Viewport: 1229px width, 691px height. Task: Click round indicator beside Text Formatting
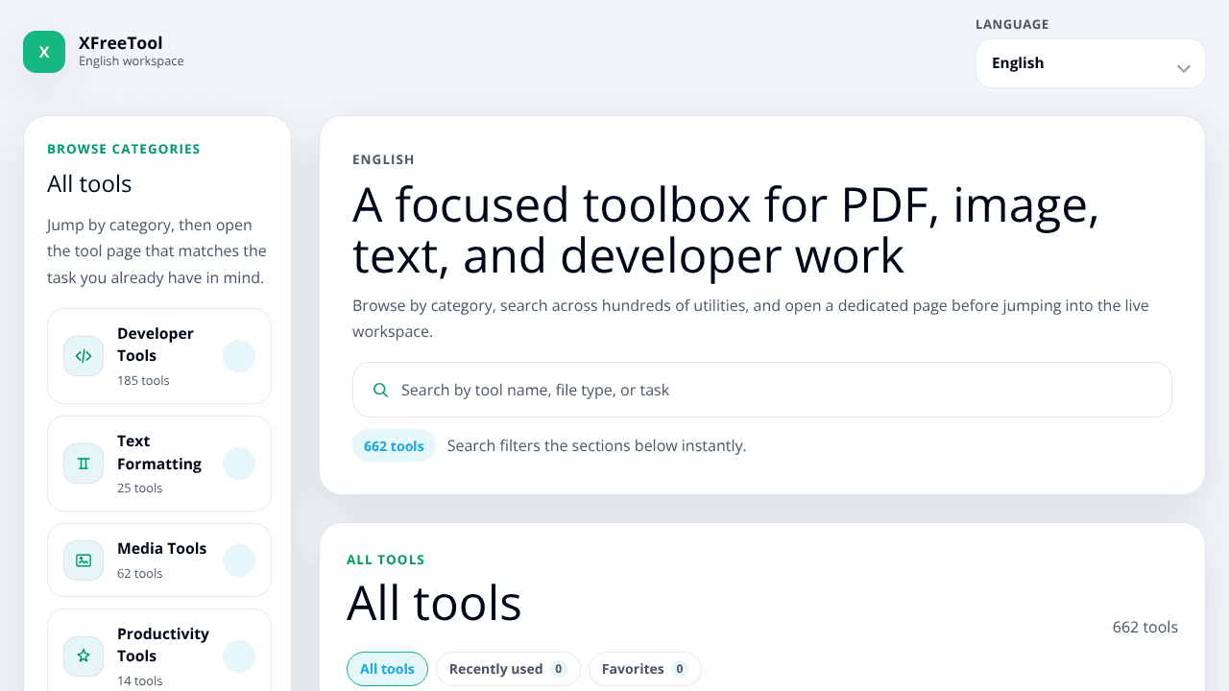click(239, 464)
